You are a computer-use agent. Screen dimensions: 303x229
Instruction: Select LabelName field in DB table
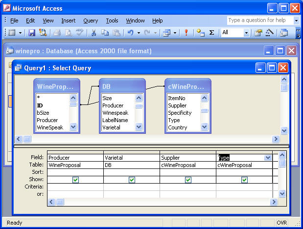[x=115, y=120]
